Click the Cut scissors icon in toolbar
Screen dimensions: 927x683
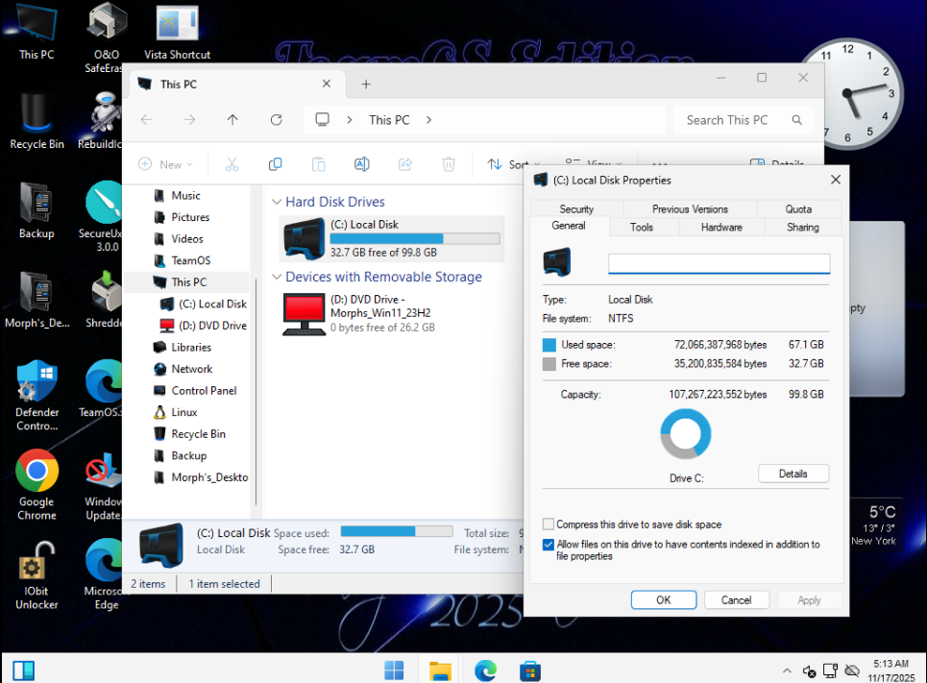pos(232,164)
